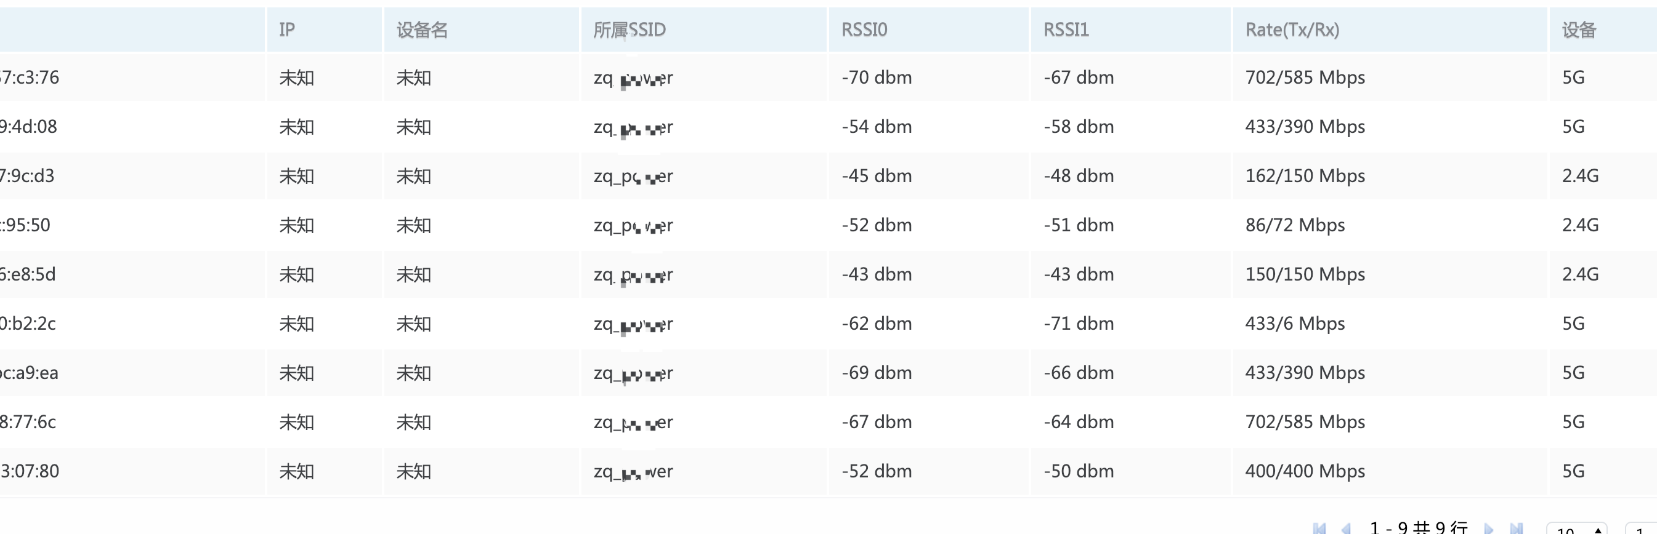This screenshot has width=1657, height=534.
Task: Select the row with rate 162/150 Mbps
Action: pyautogui.click(x=828, y=176)
